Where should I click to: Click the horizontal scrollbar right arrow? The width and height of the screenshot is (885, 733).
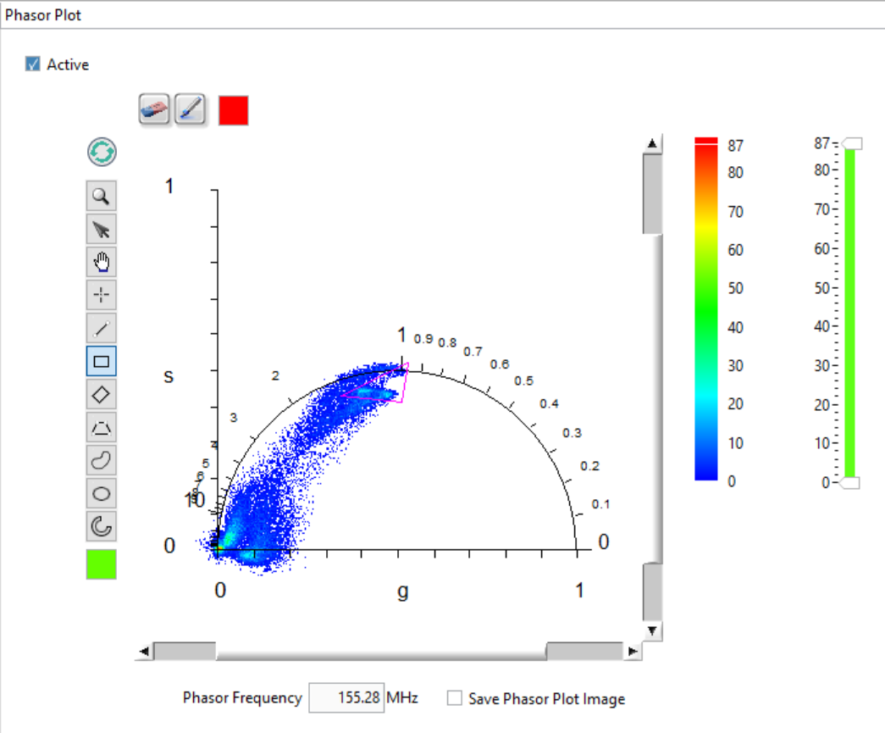click(x=633, y=651)
